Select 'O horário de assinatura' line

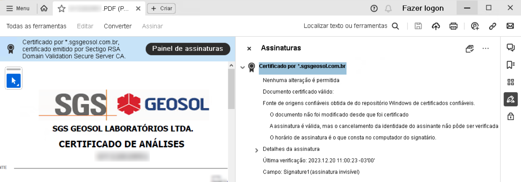click(x=353, y=138)
